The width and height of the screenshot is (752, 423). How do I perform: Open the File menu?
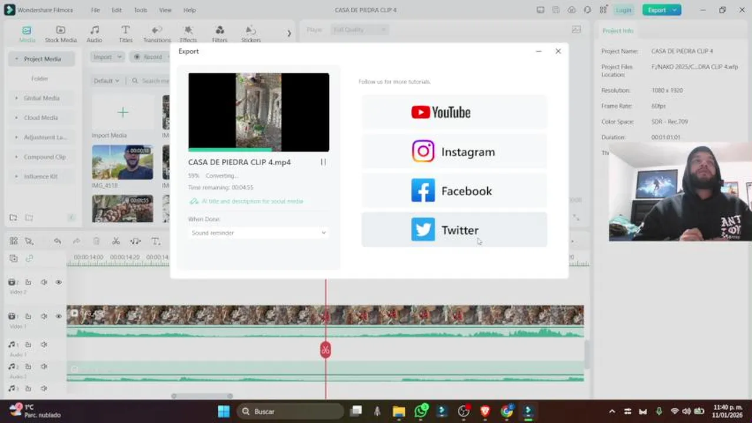point(95,10)
